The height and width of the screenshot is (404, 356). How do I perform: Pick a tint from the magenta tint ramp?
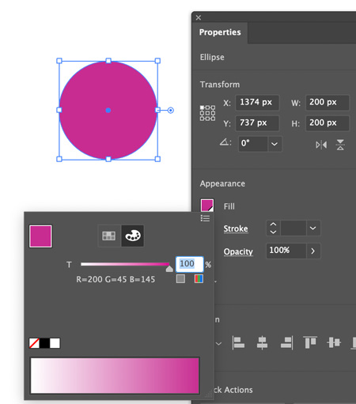115,376
